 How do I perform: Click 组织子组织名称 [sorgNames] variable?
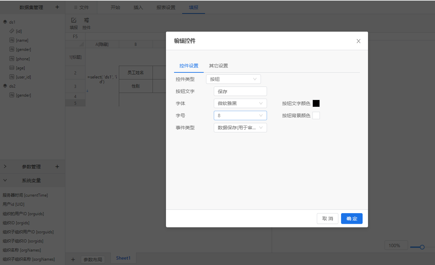(x=29, y=259)
